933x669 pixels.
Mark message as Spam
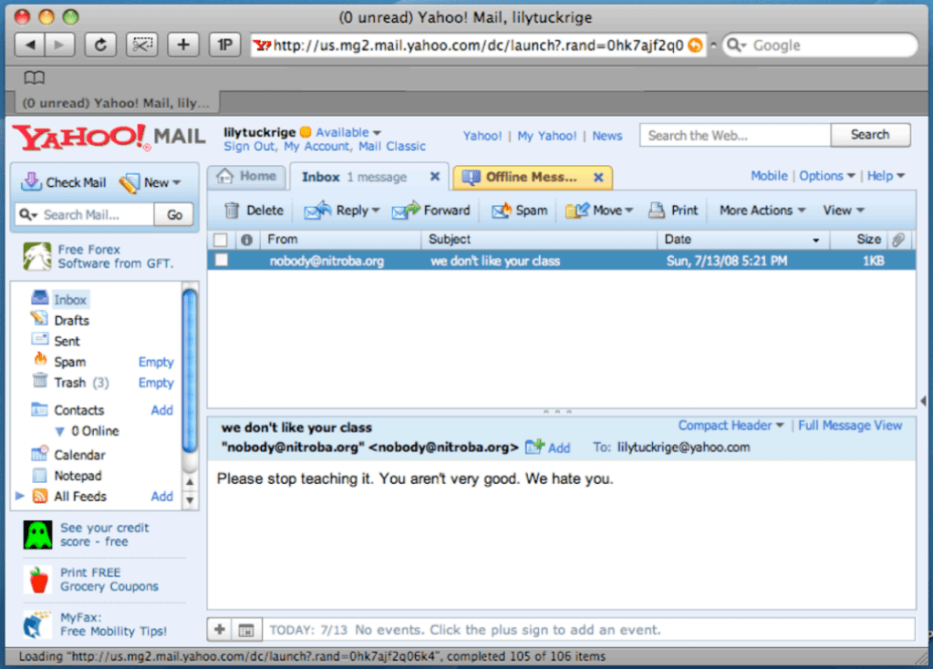520,211
